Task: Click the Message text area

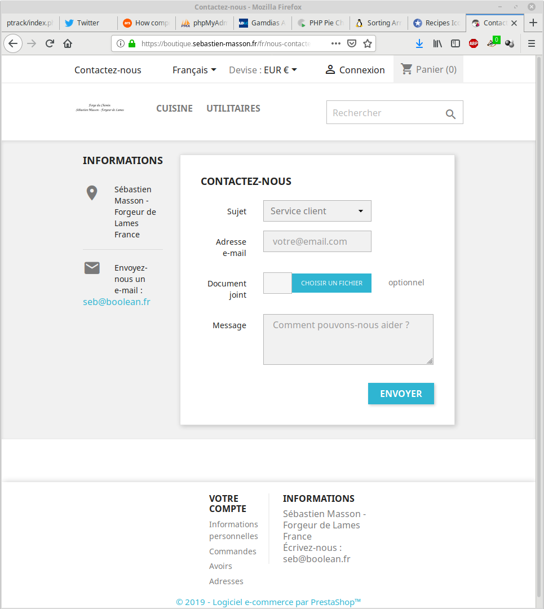Action: point(348,339)
